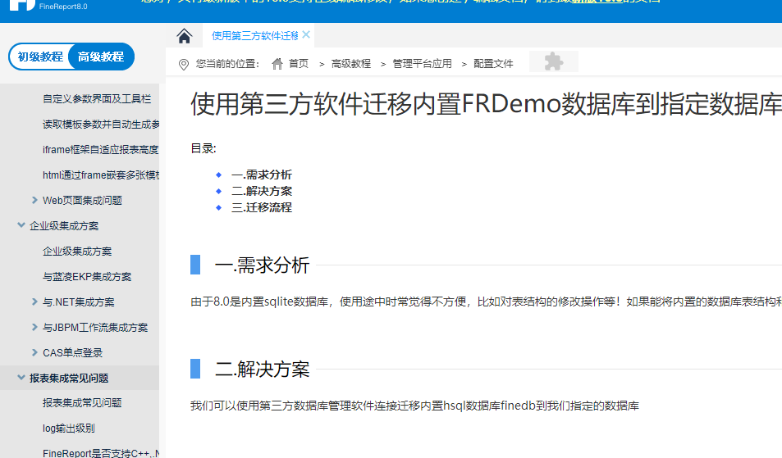Click the 目录: label

[204, 148]
